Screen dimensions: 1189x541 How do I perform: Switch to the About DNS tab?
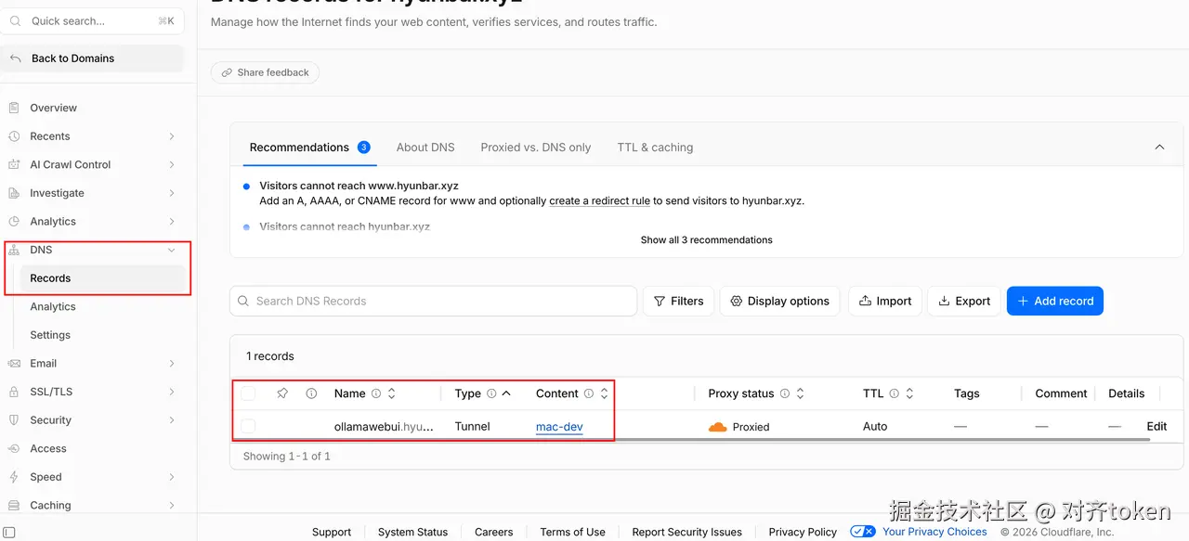point(425,148)
